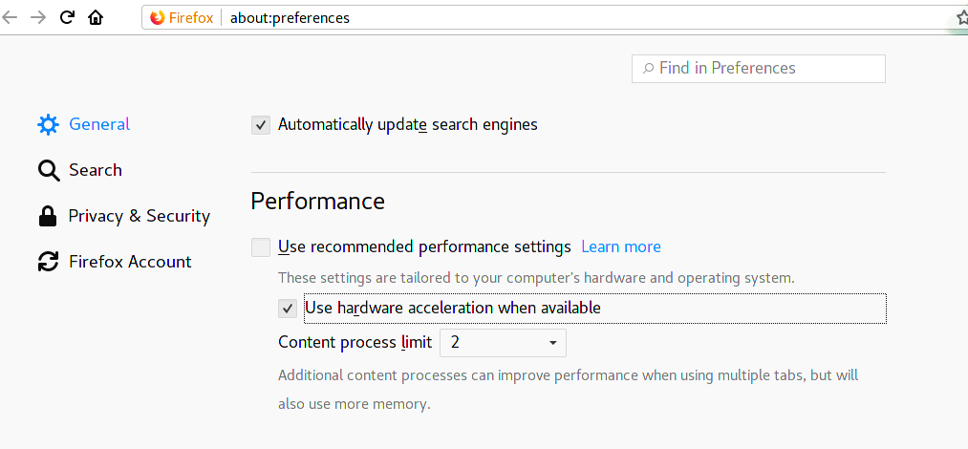Click the dropdown arrow beside value 2
Viewport: 968px width, 449px height.
pyautogui.click(x=553, y=343)
